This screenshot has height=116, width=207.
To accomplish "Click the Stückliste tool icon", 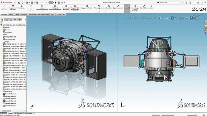I will pyautogui.click(x=109, y=6).
